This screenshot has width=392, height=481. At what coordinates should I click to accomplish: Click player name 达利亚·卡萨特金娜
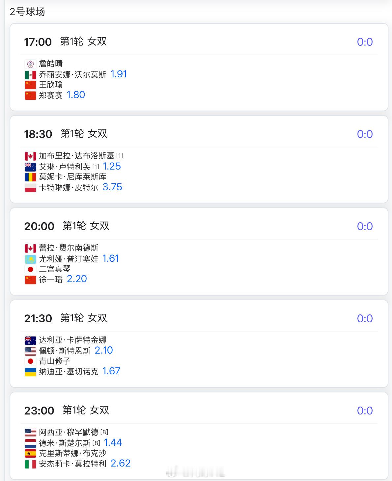[x=73, y=340]
